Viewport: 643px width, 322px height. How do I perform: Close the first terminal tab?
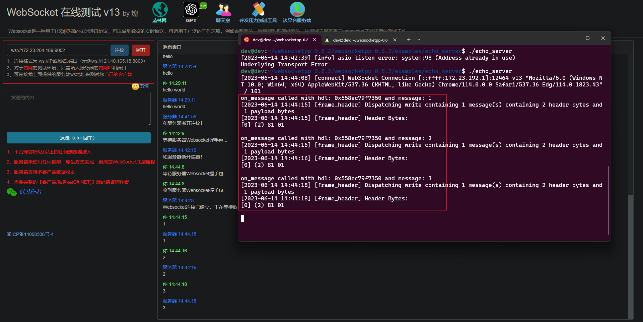point(314,40)
